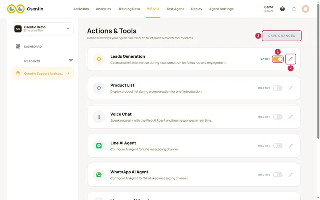
Task: Click the Osentio brand name
Action: coord(35,9)
